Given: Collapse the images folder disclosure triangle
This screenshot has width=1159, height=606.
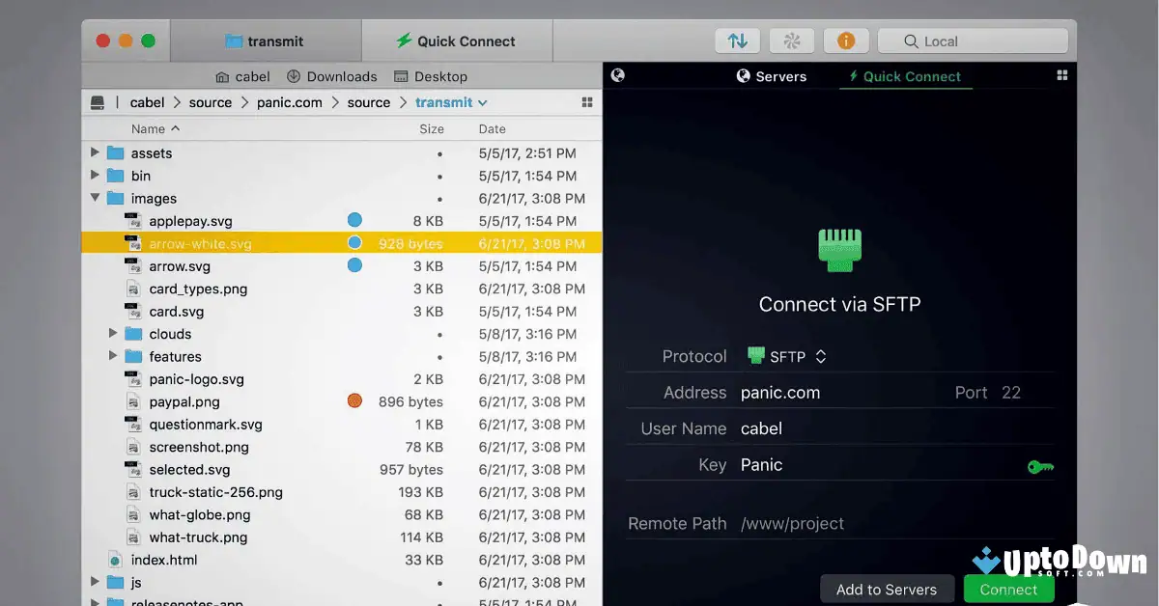Looking at the screenshot, I should (95, 198).
